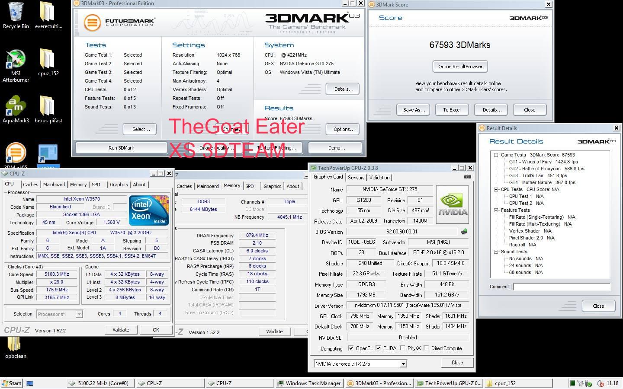This screenshot has width=623, height=389.
Task: Collapse the CPU Tests tree node
Action: pos(496,189)
